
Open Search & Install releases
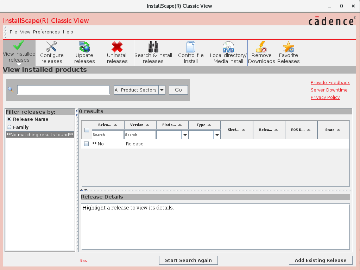click(x=153, y=46)
